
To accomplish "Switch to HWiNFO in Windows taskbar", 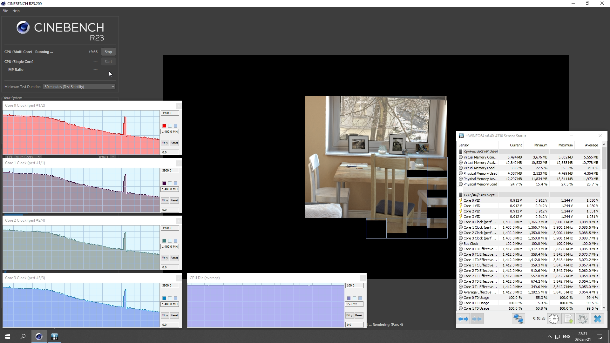I will click(54, 337).
